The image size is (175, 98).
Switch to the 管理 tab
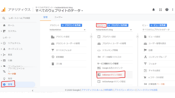pyautogui.click(x=45, y=17)
